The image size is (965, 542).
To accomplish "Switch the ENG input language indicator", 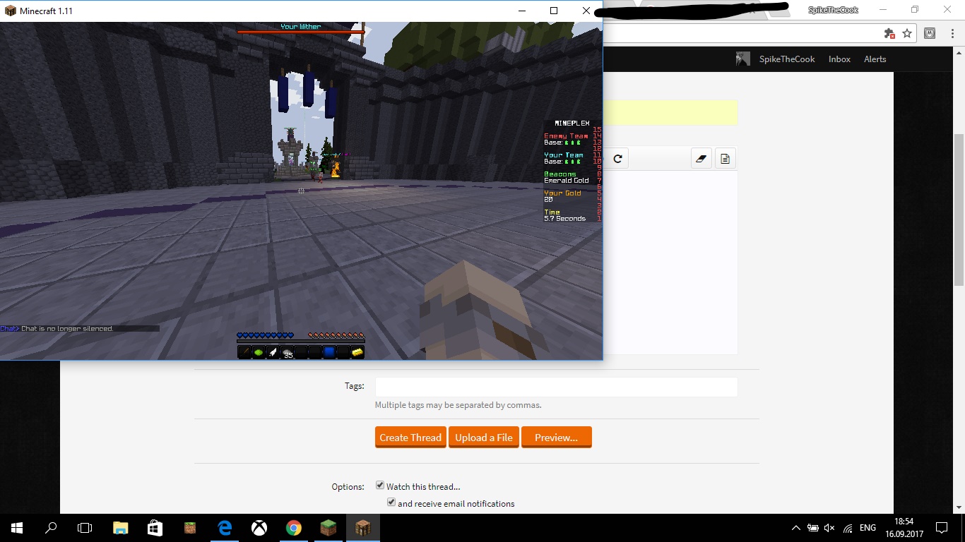I will [x=868, y=528].
